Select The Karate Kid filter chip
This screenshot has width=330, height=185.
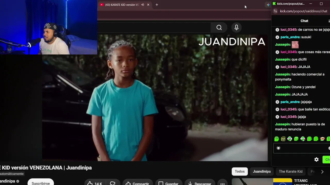coord(291,171)
